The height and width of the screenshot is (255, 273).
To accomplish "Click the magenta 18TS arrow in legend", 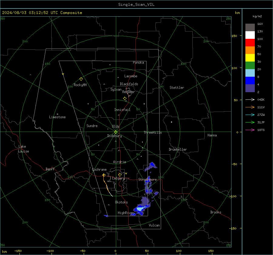I will coord(250,130).
